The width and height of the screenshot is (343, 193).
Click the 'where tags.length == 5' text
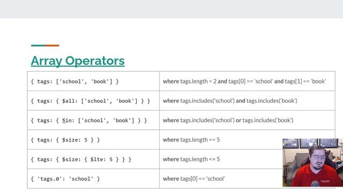pos(191,139)
